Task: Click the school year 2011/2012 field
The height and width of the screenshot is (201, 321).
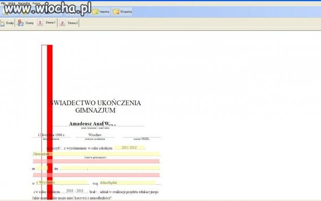Action: pos(129,147)
